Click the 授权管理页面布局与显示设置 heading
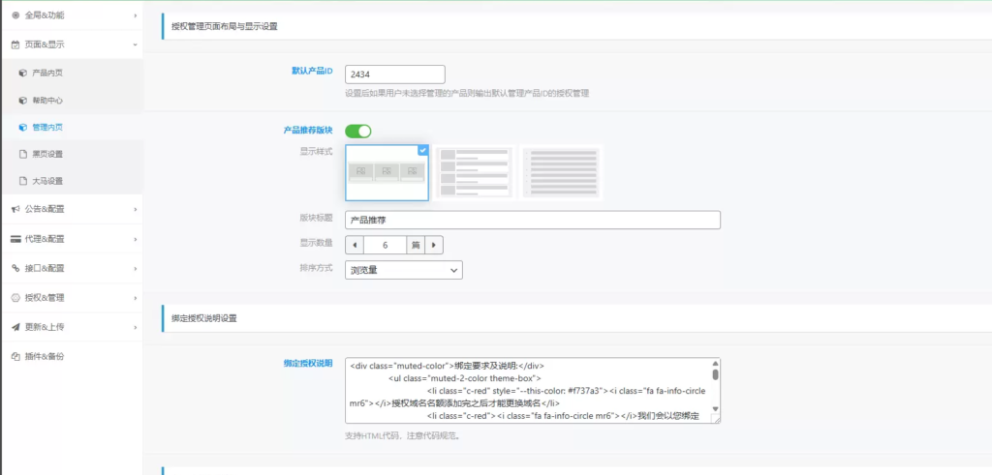 (x=225, y=26)
